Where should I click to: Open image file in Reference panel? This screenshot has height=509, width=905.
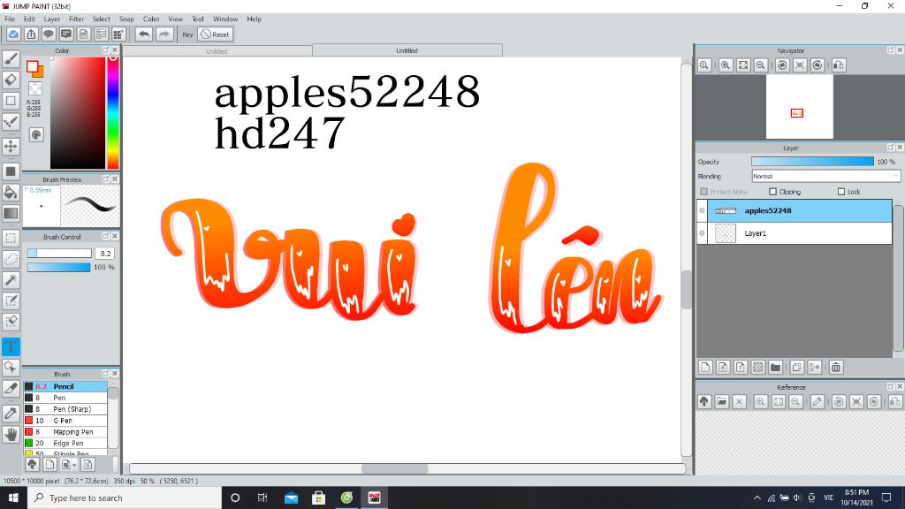721,402
